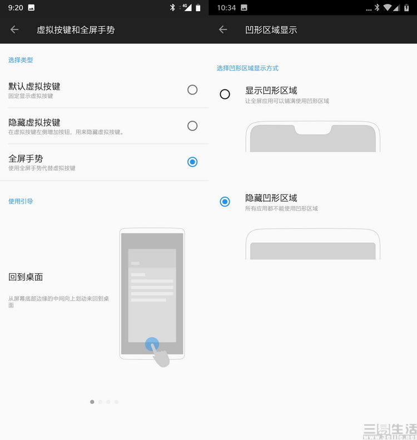Choose the 全屏手势 radio option

[x=192, y=162]
